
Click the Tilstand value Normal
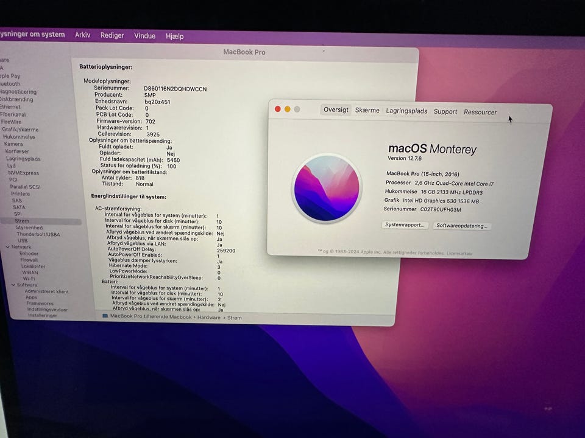point(144,184)
